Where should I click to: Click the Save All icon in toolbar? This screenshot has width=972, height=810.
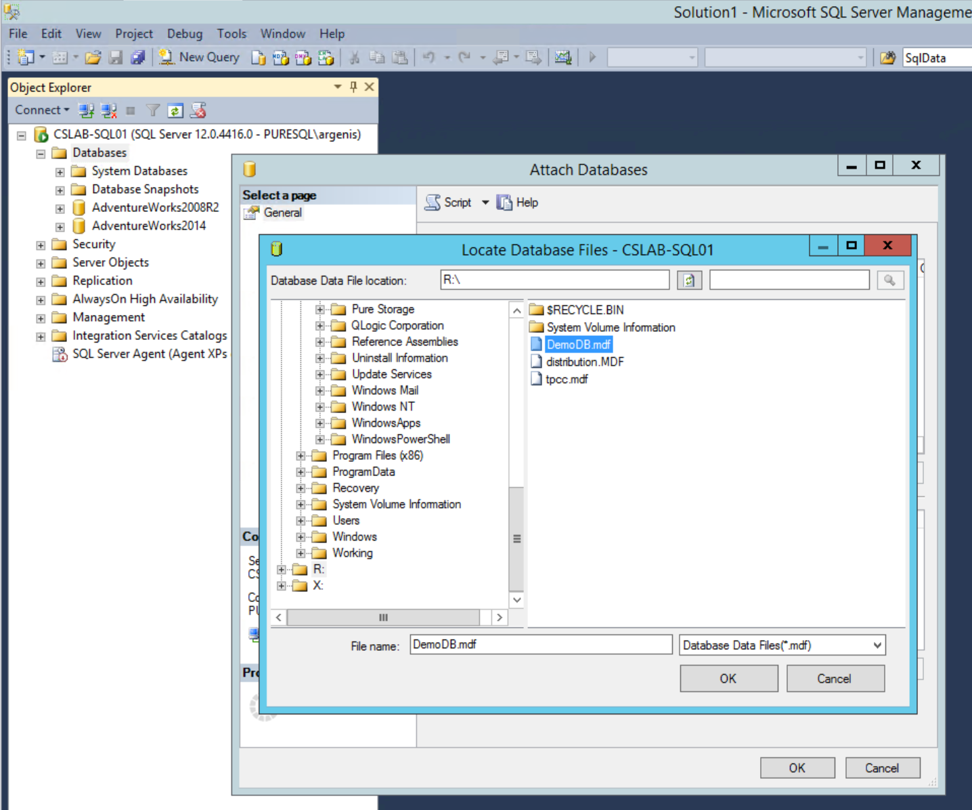point(137,58)
